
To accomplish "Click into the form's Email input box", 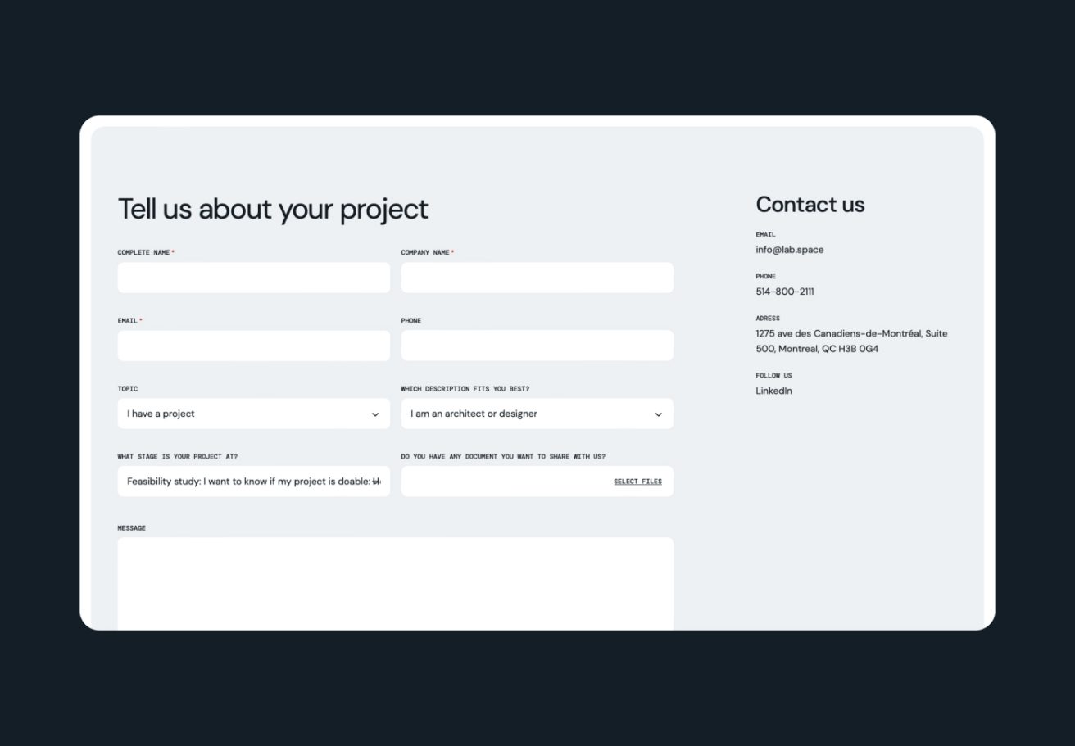I will pos(253,346).
